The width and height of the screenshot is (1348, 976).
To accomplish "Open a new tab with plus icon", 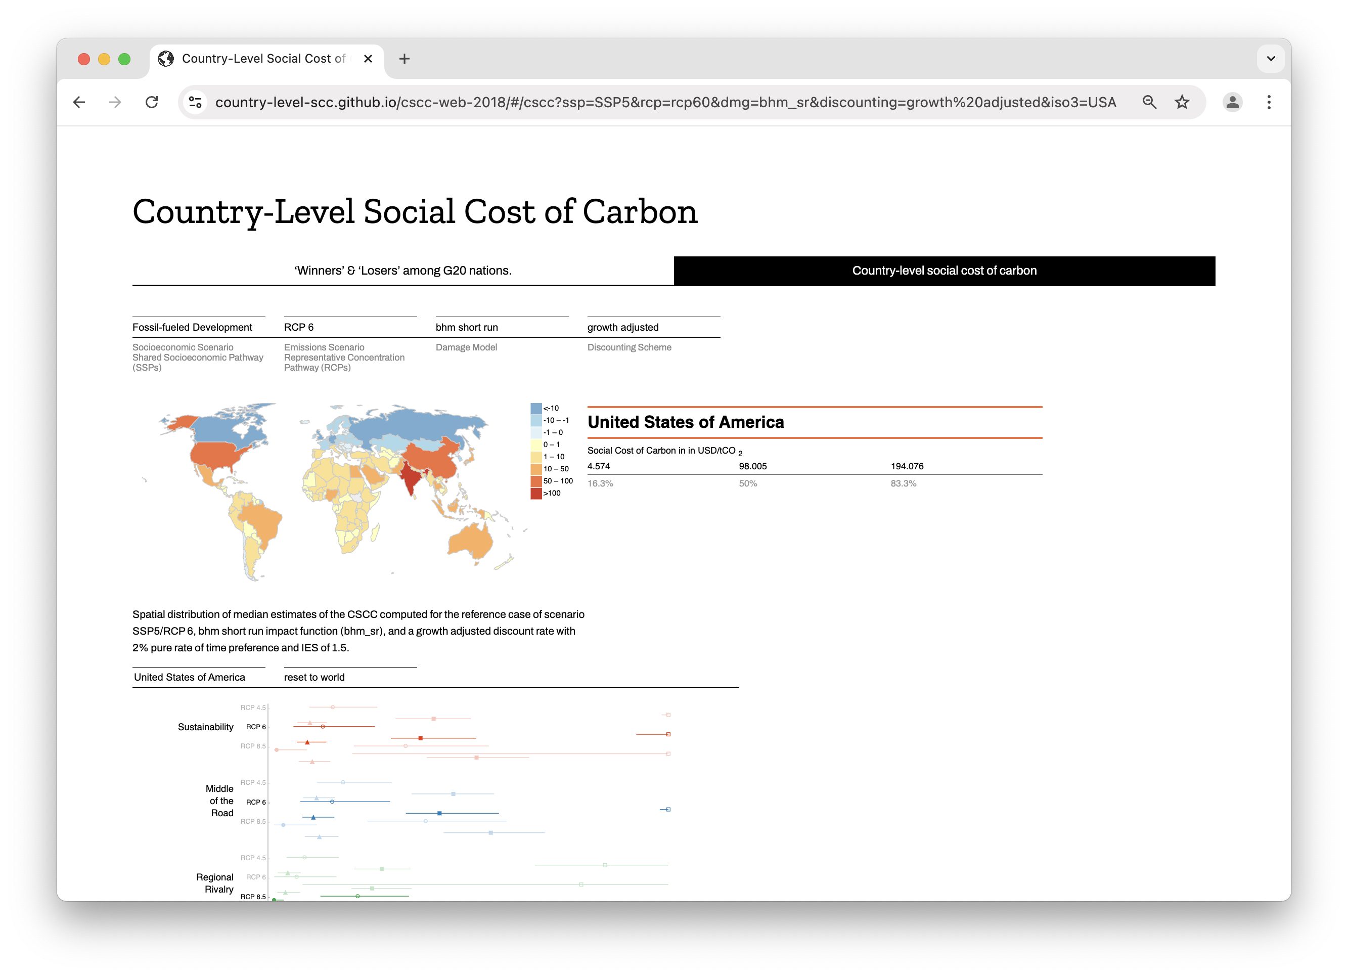I will coord(404,59).
